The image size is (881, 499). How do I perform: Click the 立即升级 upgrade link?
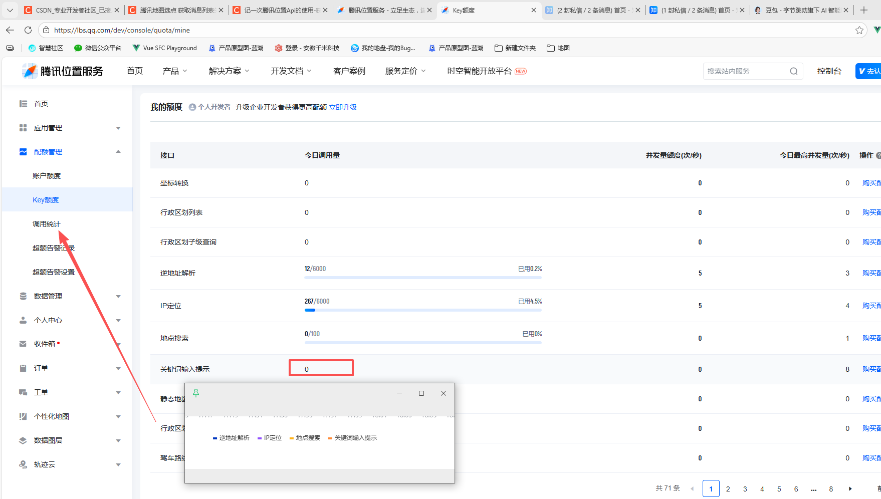tap(343, 107)
